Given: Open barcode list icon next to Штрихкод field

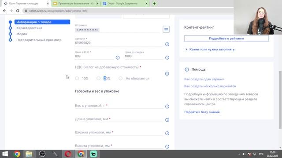Looking at the screenshot, I should (x=166, y=29).
